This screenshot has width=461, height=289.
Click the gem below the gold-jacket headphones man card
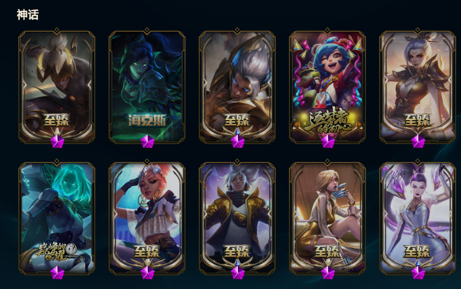click(238, 273)
